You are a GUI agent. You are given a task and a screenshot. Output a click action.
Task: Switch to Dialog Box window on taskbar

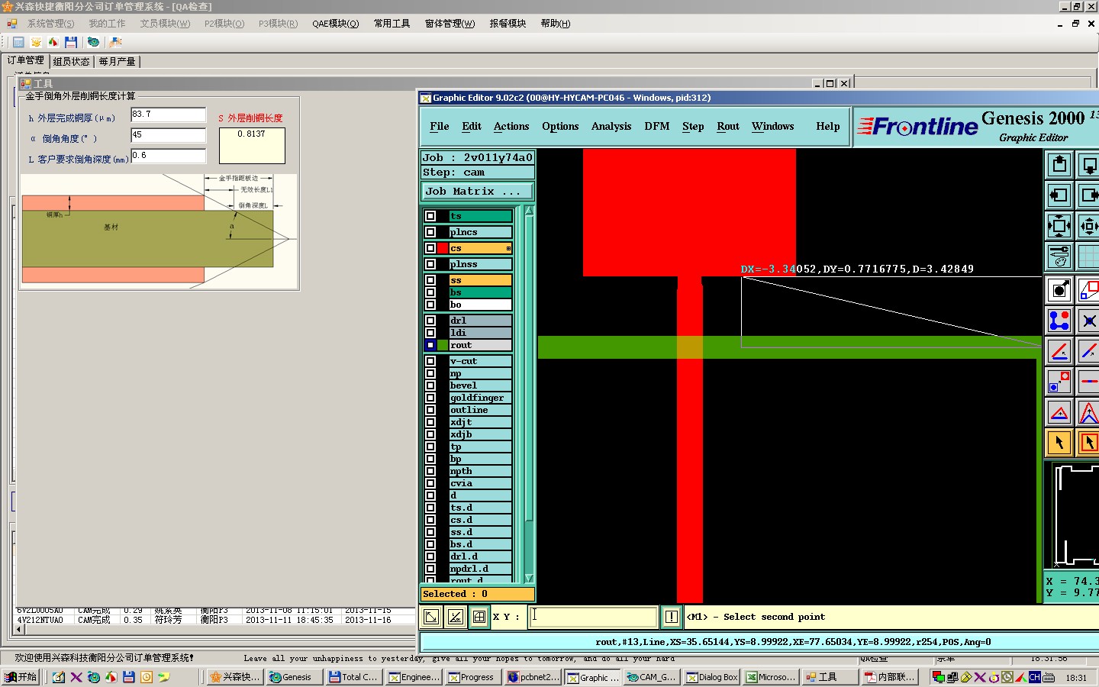coord(711,677)
